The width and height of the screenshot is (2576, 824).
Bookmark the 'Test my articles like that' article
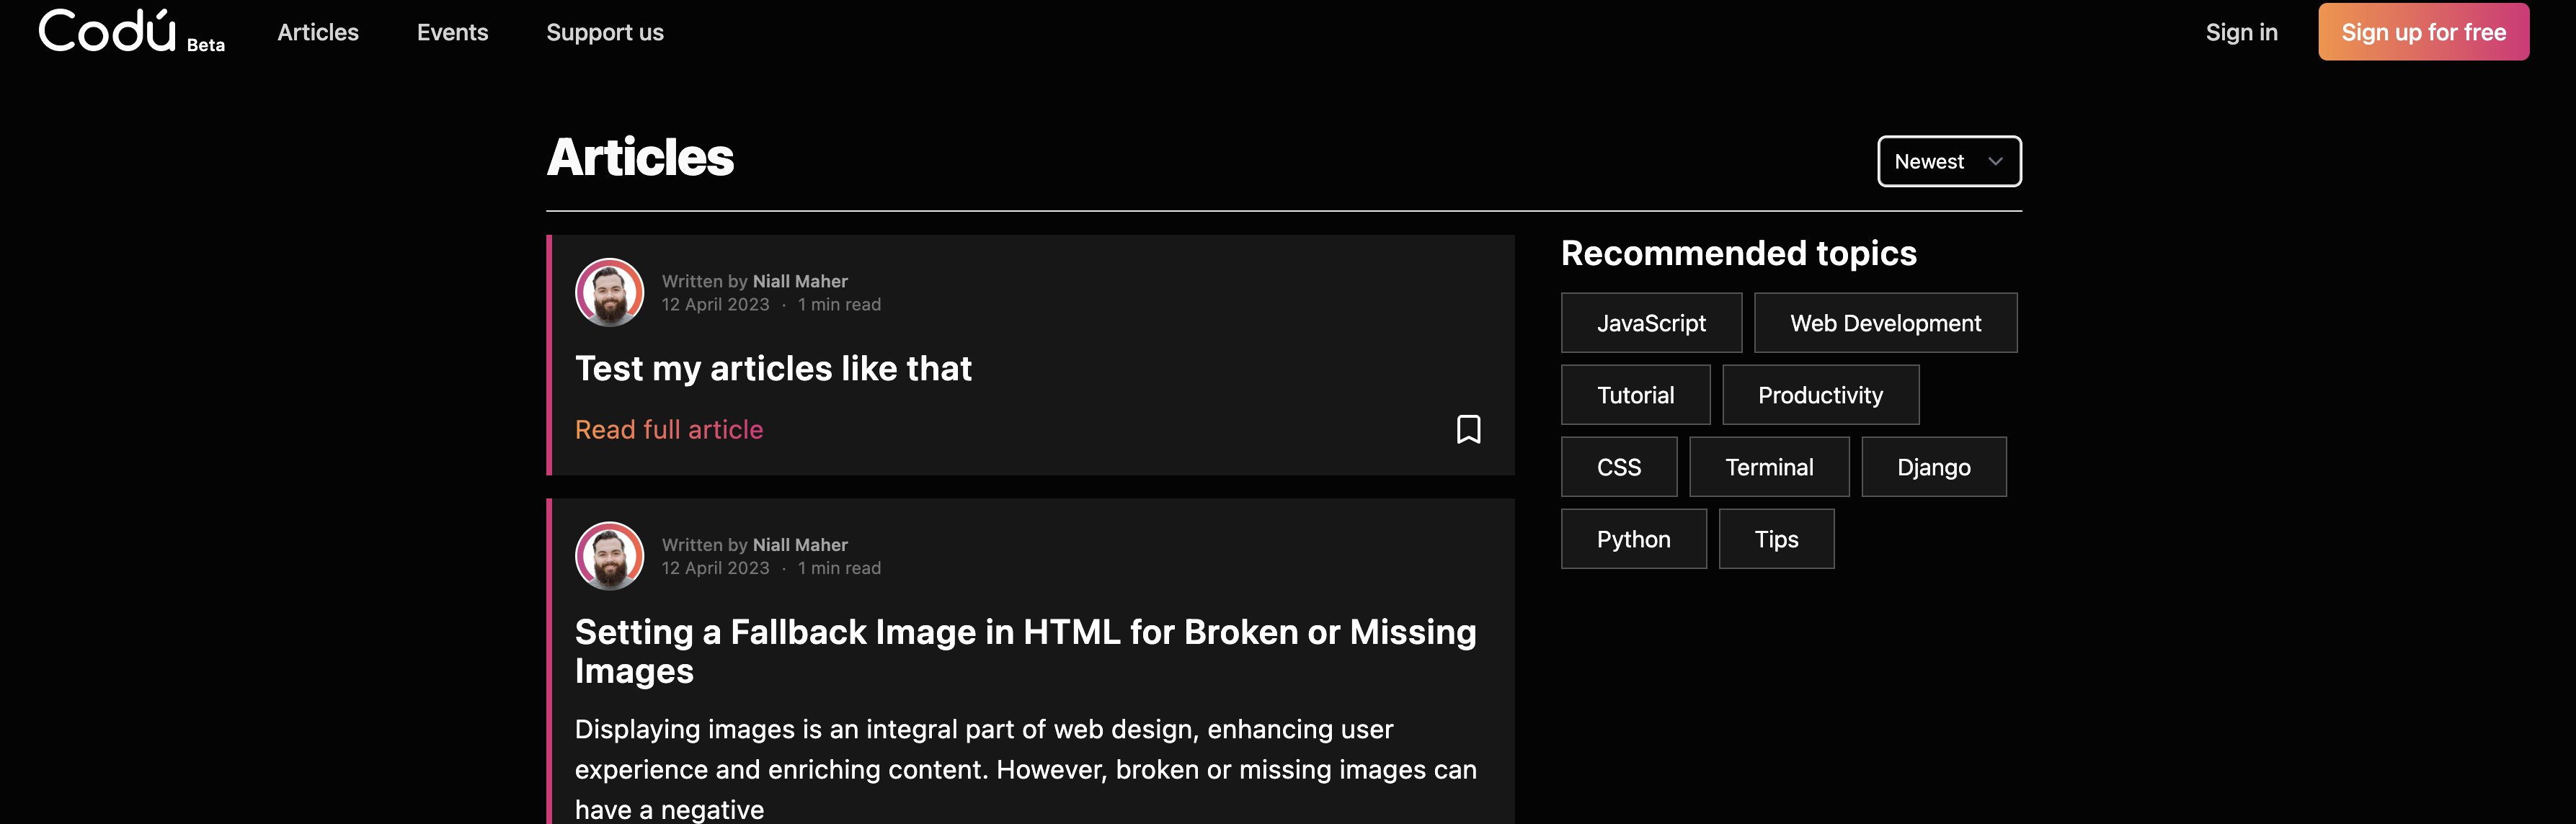pos(1468,429)
